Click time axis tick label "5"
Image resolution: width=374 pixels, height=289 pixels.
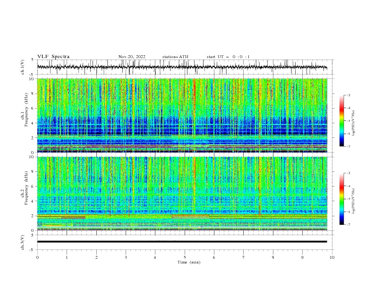185,257
